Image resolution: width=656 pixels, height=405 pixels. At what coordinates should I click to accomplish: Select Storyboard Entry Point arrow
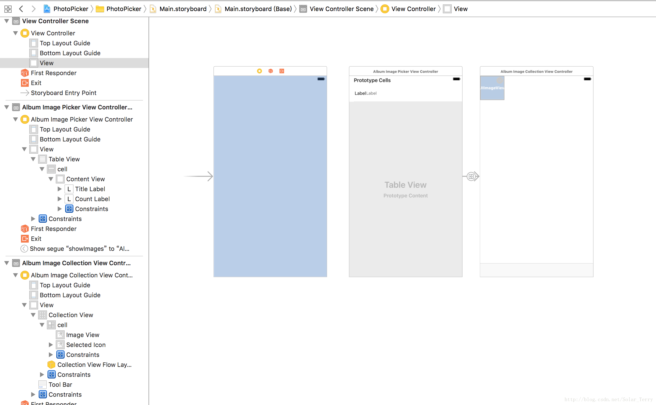tap(25, 93)
